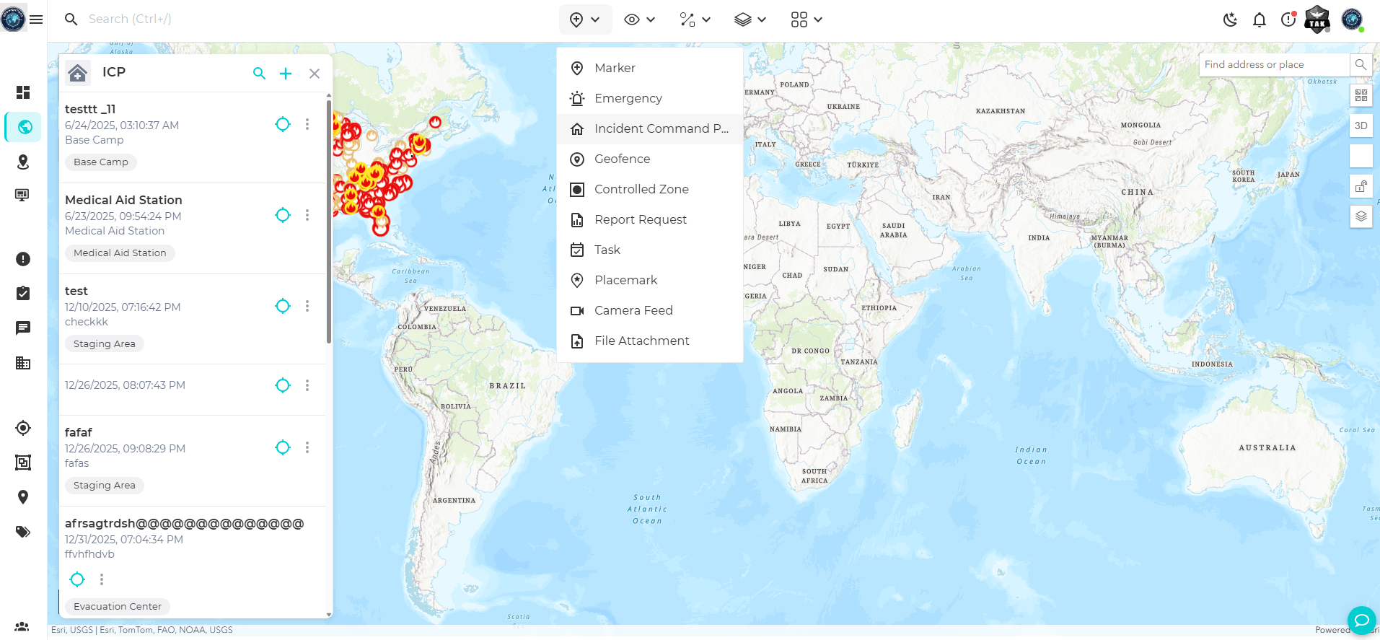Open the zone selection sidebar icon
Image resolution: width=1380 pixels, height=640 pixels.
click(x=23, y=463)
